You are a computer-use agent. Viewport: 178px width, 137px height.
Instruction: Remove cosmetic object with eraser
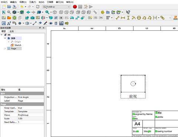40,23
